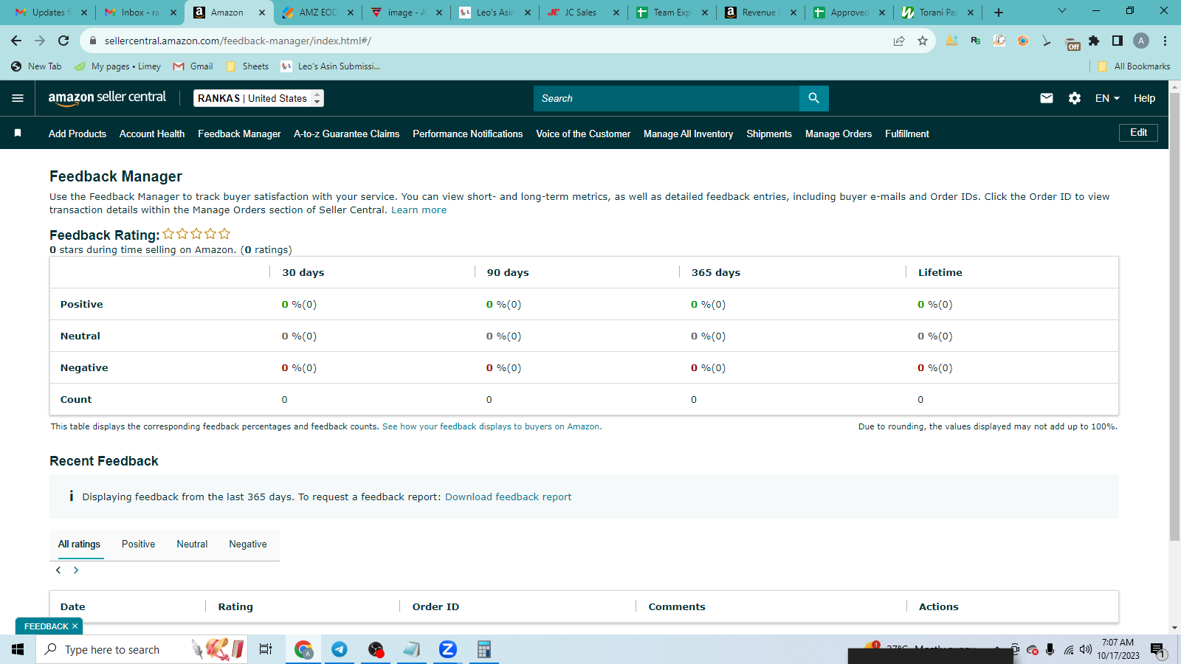Click the page vertical scrollbar
Image resolution: width=1181 pixels, height=664 pixels.
pos(1175,317)
